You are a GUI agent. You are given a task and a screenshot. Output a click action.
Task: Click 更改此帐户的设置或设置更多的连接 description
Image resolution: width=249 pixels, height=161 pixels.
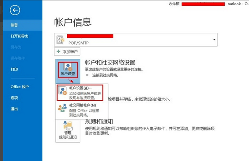click(x=114, y=69)
